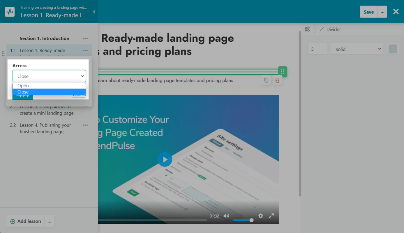The image size is (404, 233).
Task: Enter video fullscreen mode
Action: (271, 216)
